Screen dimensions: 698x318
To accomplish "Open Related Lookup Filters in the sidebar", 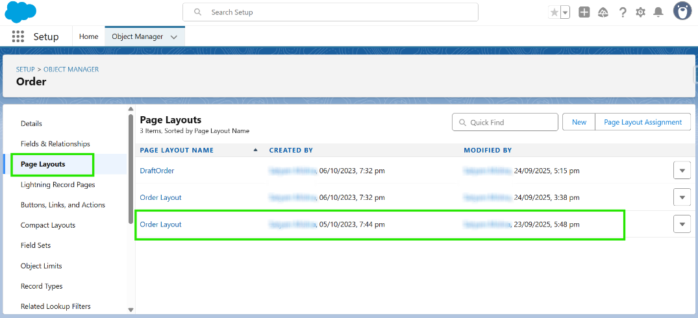I will coord(55,306).
